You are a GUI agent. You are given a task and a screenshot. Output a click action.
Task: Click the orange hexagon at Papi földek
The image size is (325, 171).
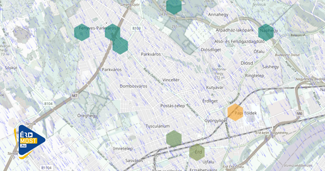click(235, 112)
